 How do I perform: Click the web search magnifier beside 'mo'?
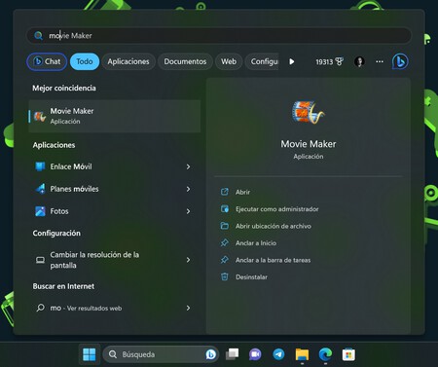point(40,308)
